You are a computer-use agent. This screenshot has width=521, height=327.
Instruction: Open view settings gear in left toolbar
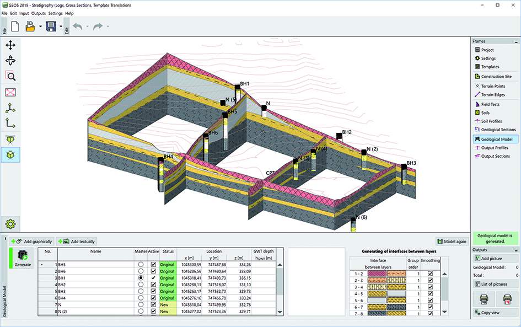click(10, 224)
